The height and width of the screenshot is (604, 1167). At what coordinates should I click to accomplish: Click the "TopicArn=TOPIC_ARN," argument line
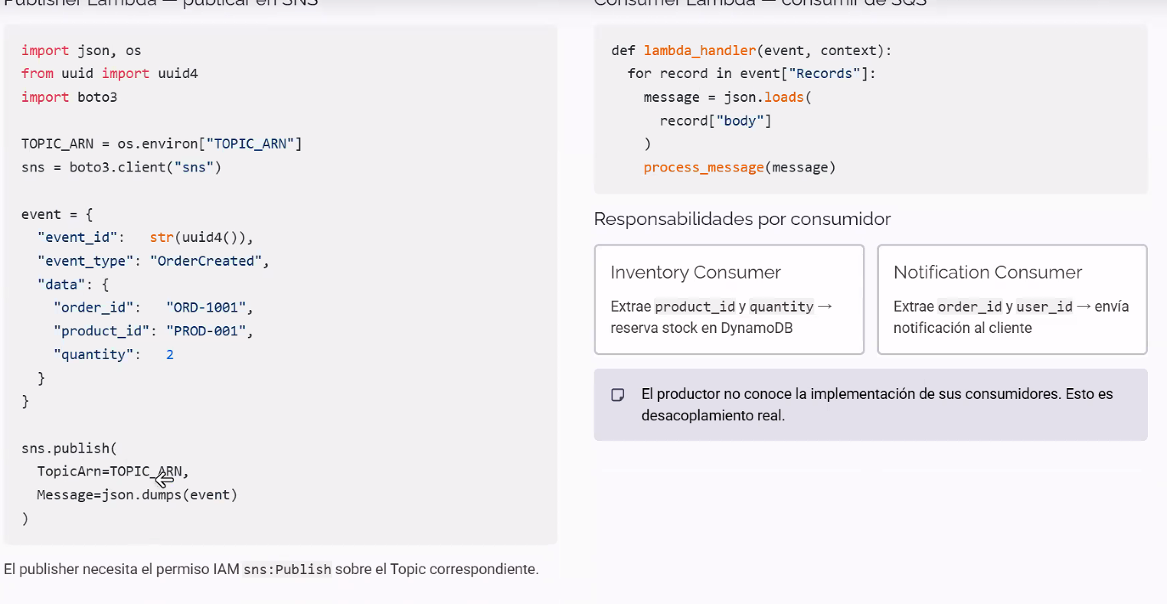click(x=113, y=472)
